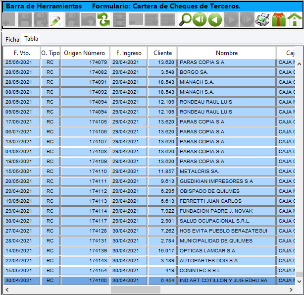Click client number 16.017 cell

tap(162, 251)
